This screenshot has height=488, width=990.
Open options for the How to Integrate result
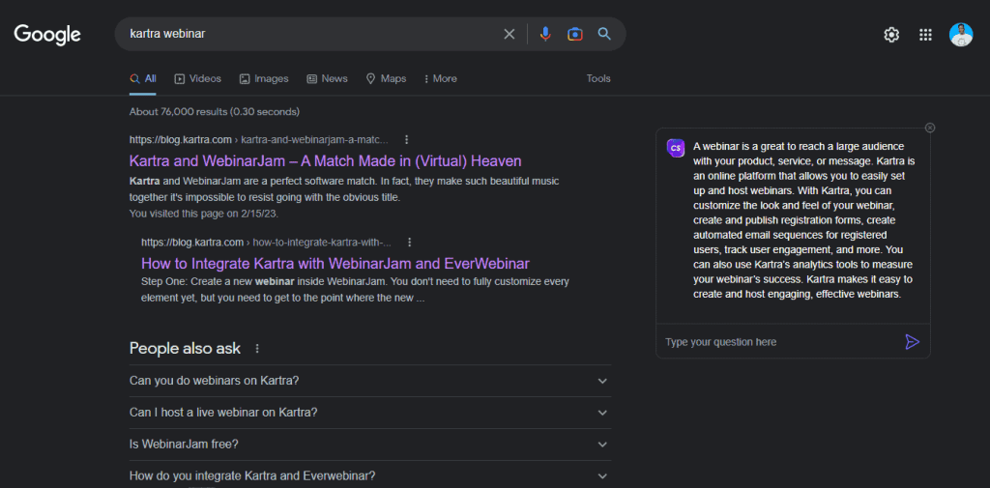[x=410, y=243]
